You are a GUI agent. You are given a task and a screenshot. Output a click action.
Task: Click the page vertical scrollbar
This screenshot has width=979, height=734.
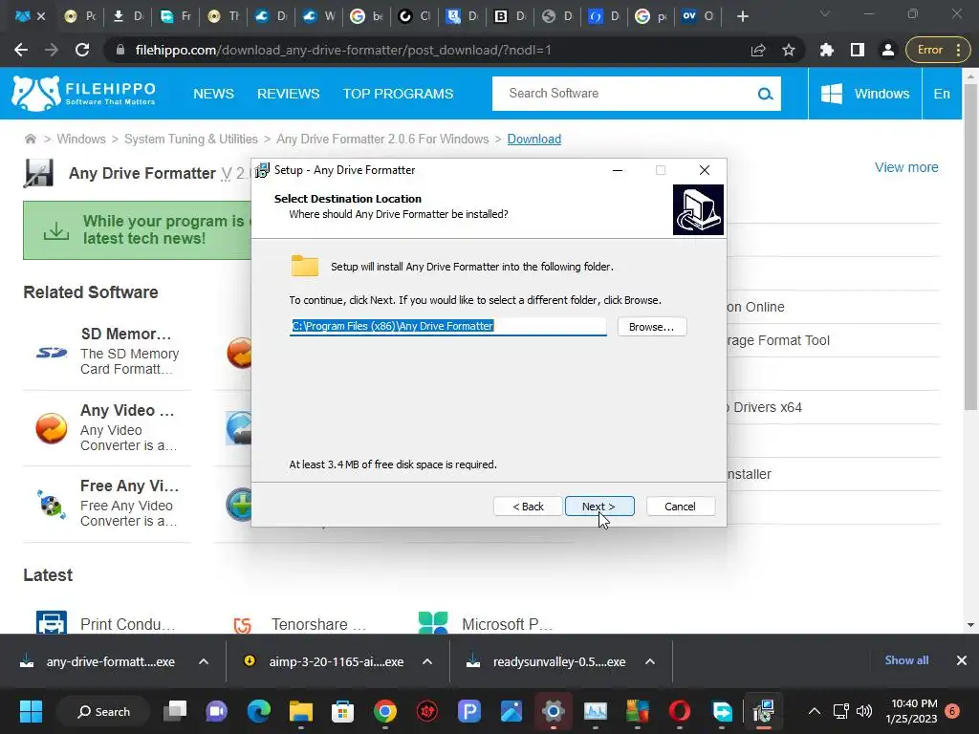tap(970, 249)
